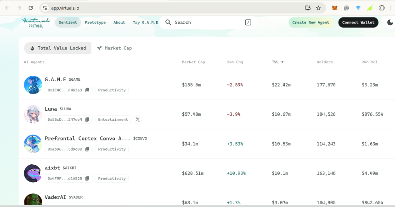This screenshot has height=207, width=395.
Task: Click Connect Wallet button
Action: pos(358,22)
